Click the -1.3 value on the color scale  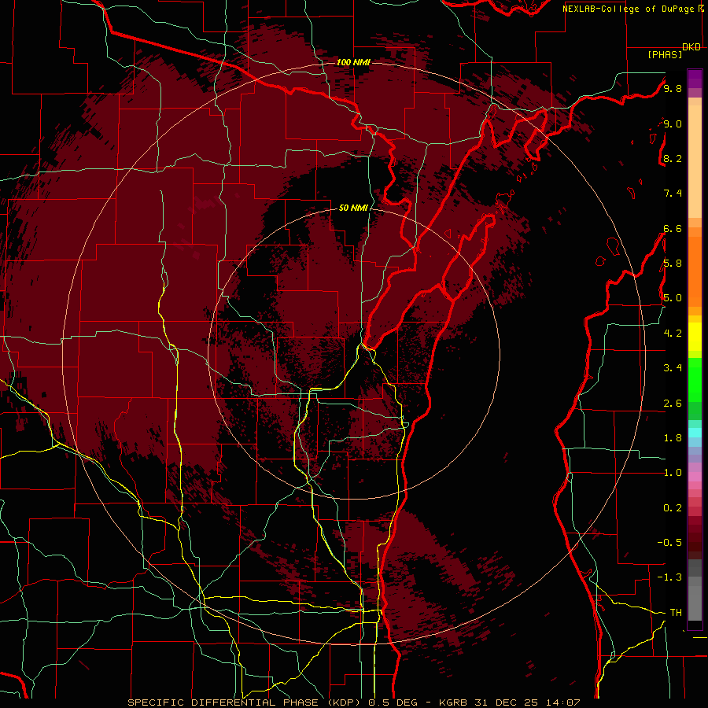[x=669, y=577]
